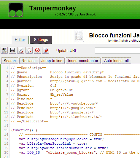Click the by http://jakub-g.github author link
Screen dimensions: 140x158
click(124, 41)
